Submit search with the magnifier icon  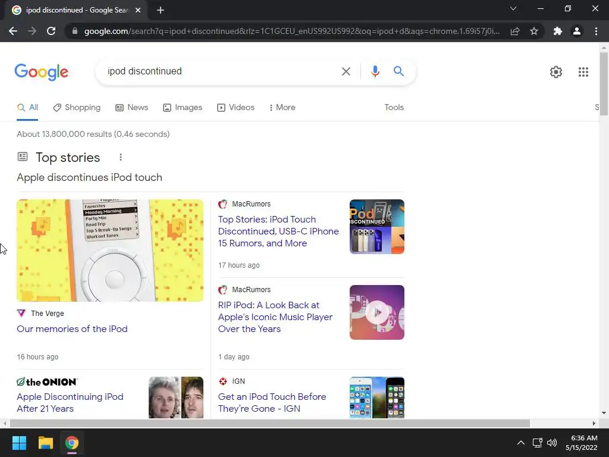pos(398,71)
